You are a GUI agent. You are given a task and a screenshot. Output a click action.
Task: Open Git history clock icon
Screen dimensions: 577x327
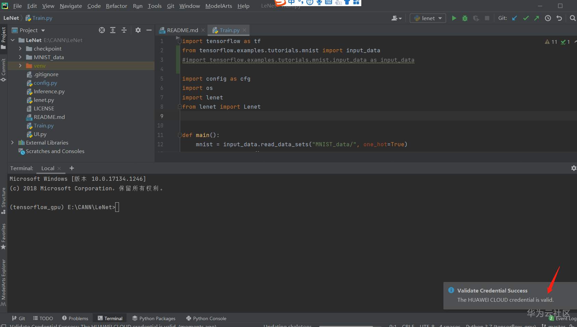click(x=548, y=18)
